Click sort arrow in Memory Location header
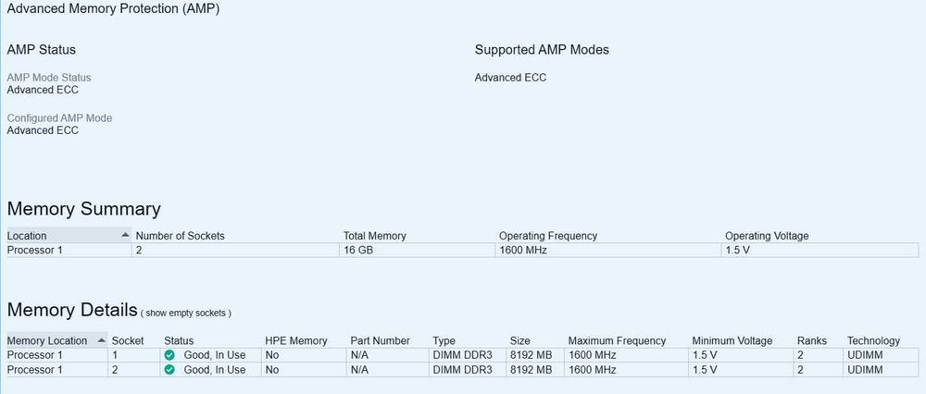 tap(101, 340)
